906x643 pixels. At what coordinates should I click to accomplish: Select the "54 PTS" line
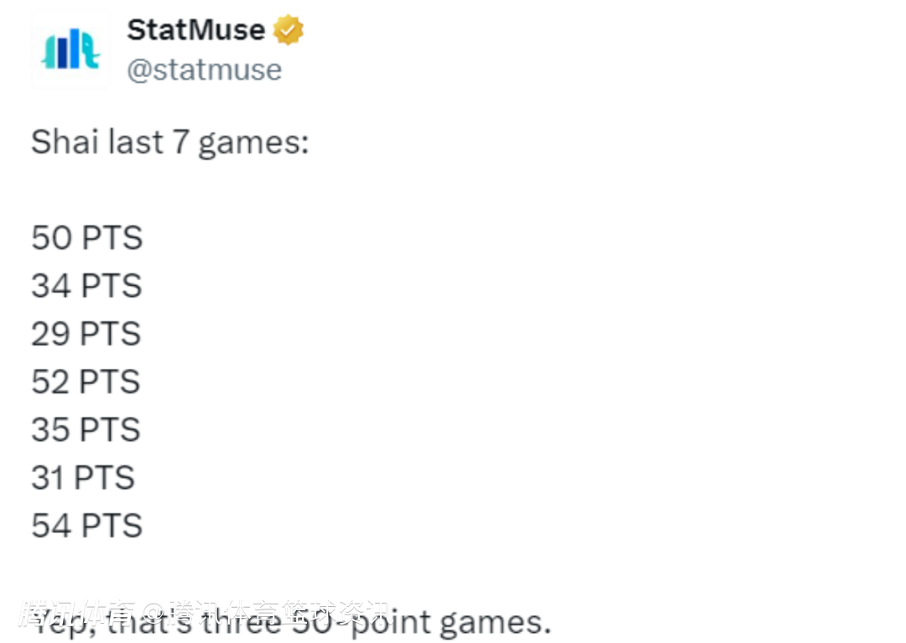(87, 526)
